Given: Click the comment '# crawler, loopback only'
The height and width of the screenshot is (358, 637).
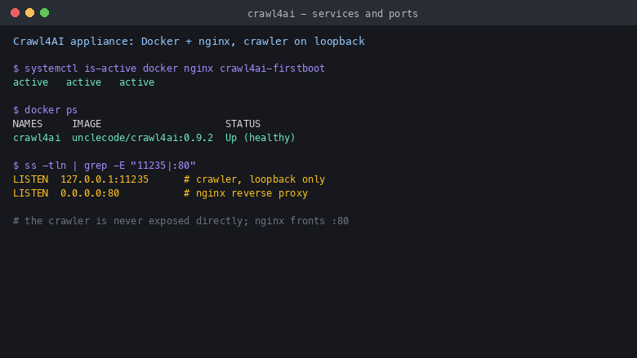Looking at the screenshot, I should pyautogui.click(x=254, y=179).
